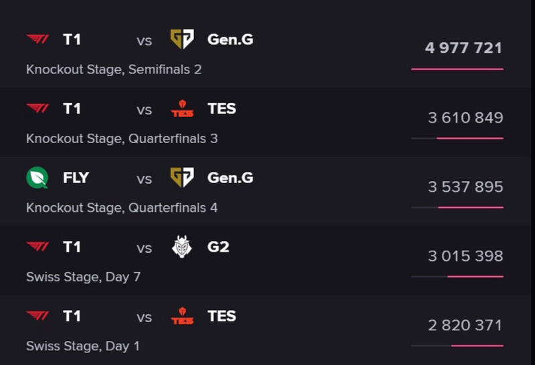Select the "Knockout Stage, Quarterfinals 4" label
This screenshot has width=535, height=365.
pyautogui.click(x=122, y=207)
